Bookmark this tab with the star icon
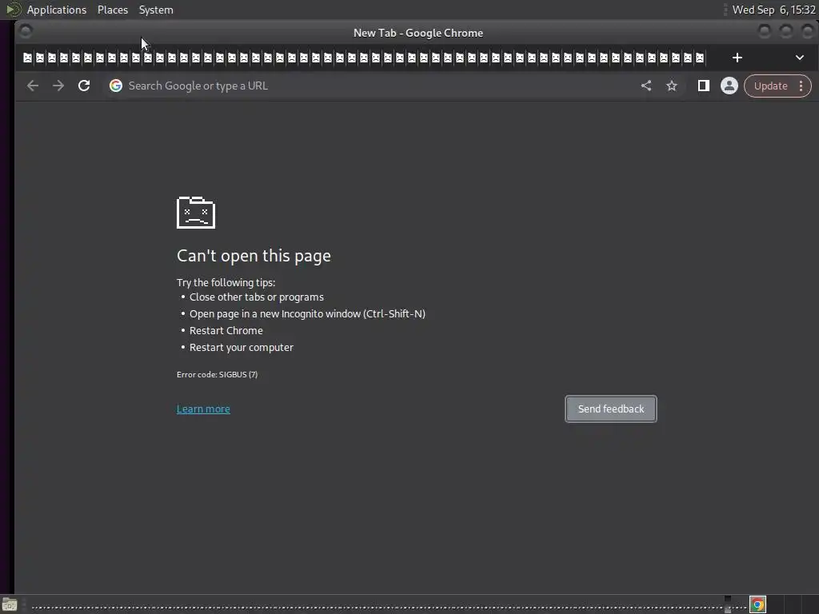The height and width of the screenshot is (614, 819). pyautogui.click(x=672, y=86)
